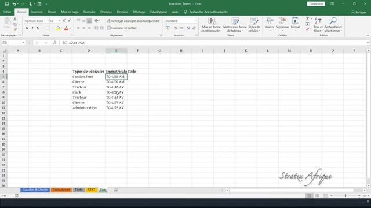Click Trier et filtrer icon
The height and width of the screenshot is (208, 371).
(x=318, y=25)
